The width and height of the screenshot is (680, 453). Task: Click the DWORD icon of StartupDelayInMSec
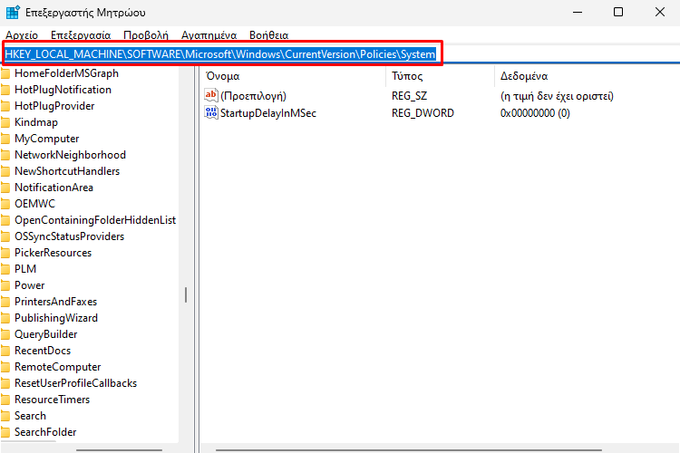pyautogui.click(x=211, y=112)
